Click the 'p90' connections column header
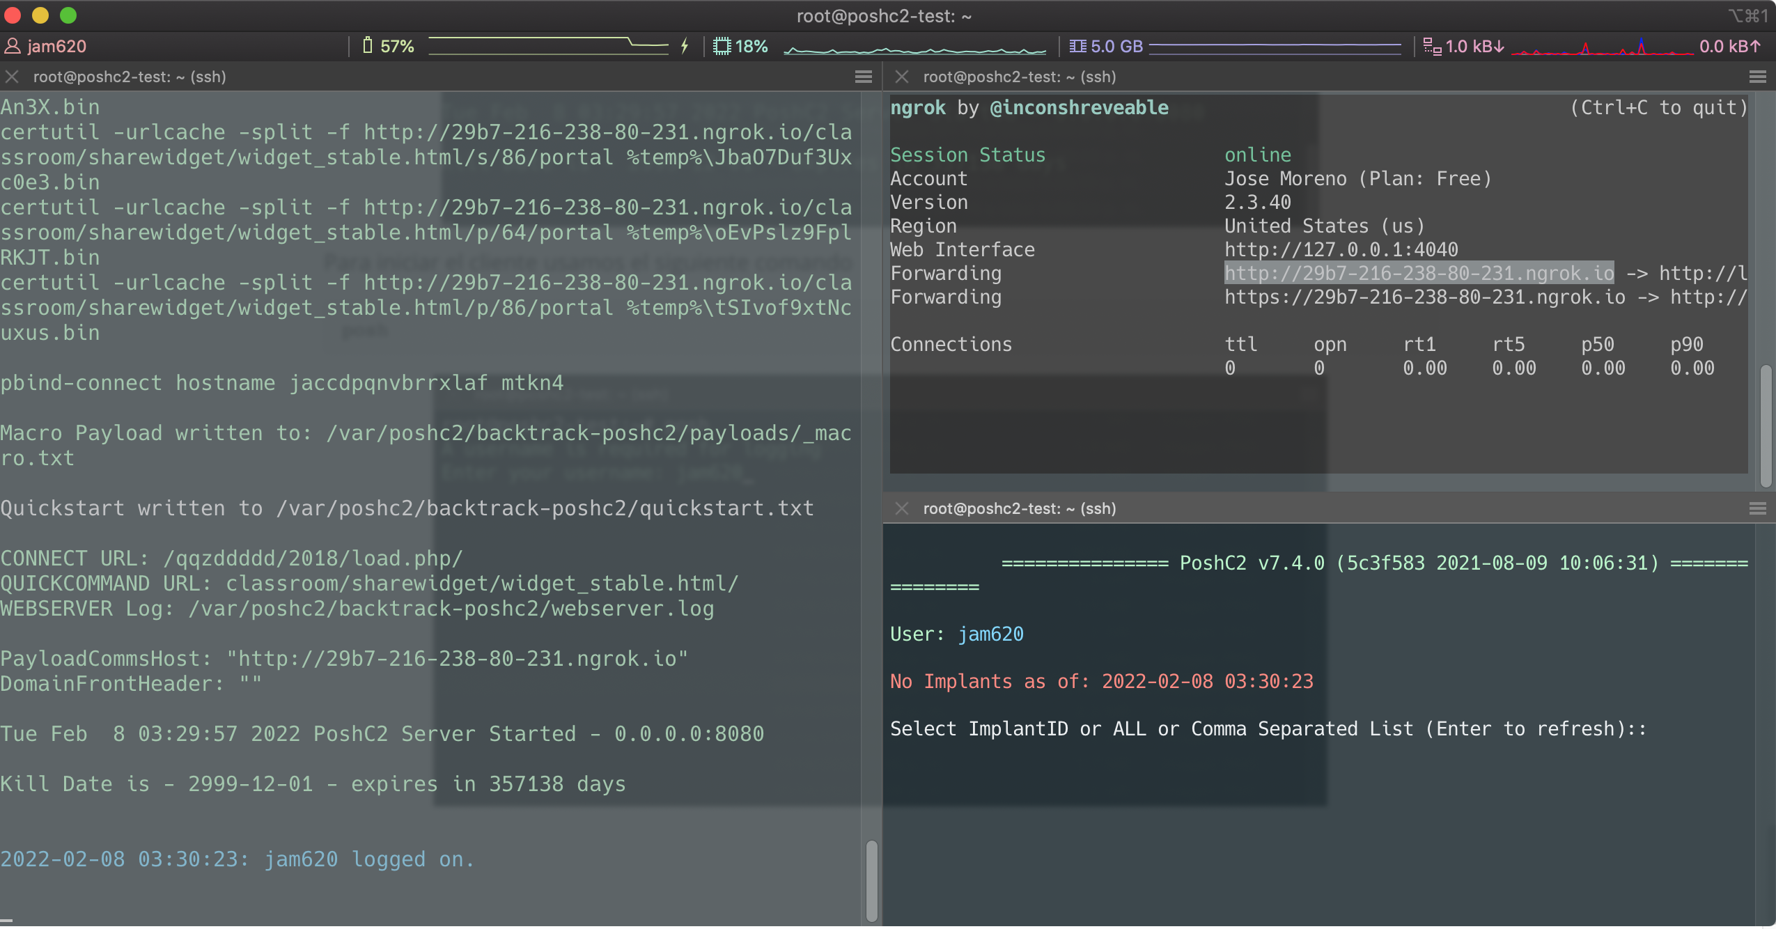Viewport: 1776px width, 929px height. pos(1687,344)
